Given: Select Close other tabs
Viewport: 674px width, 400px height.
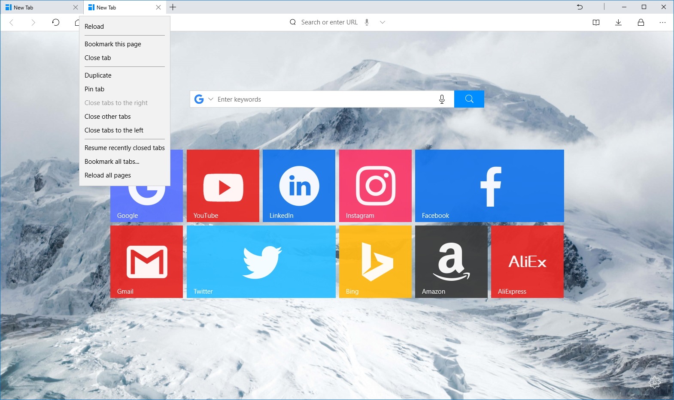Looking at the screenshot, I should pos(124,117).
